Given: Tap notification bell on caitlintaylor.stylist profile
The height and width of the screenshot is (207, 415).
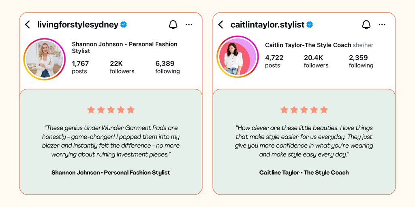Looking at the screenshot, I should click(366, 25).
